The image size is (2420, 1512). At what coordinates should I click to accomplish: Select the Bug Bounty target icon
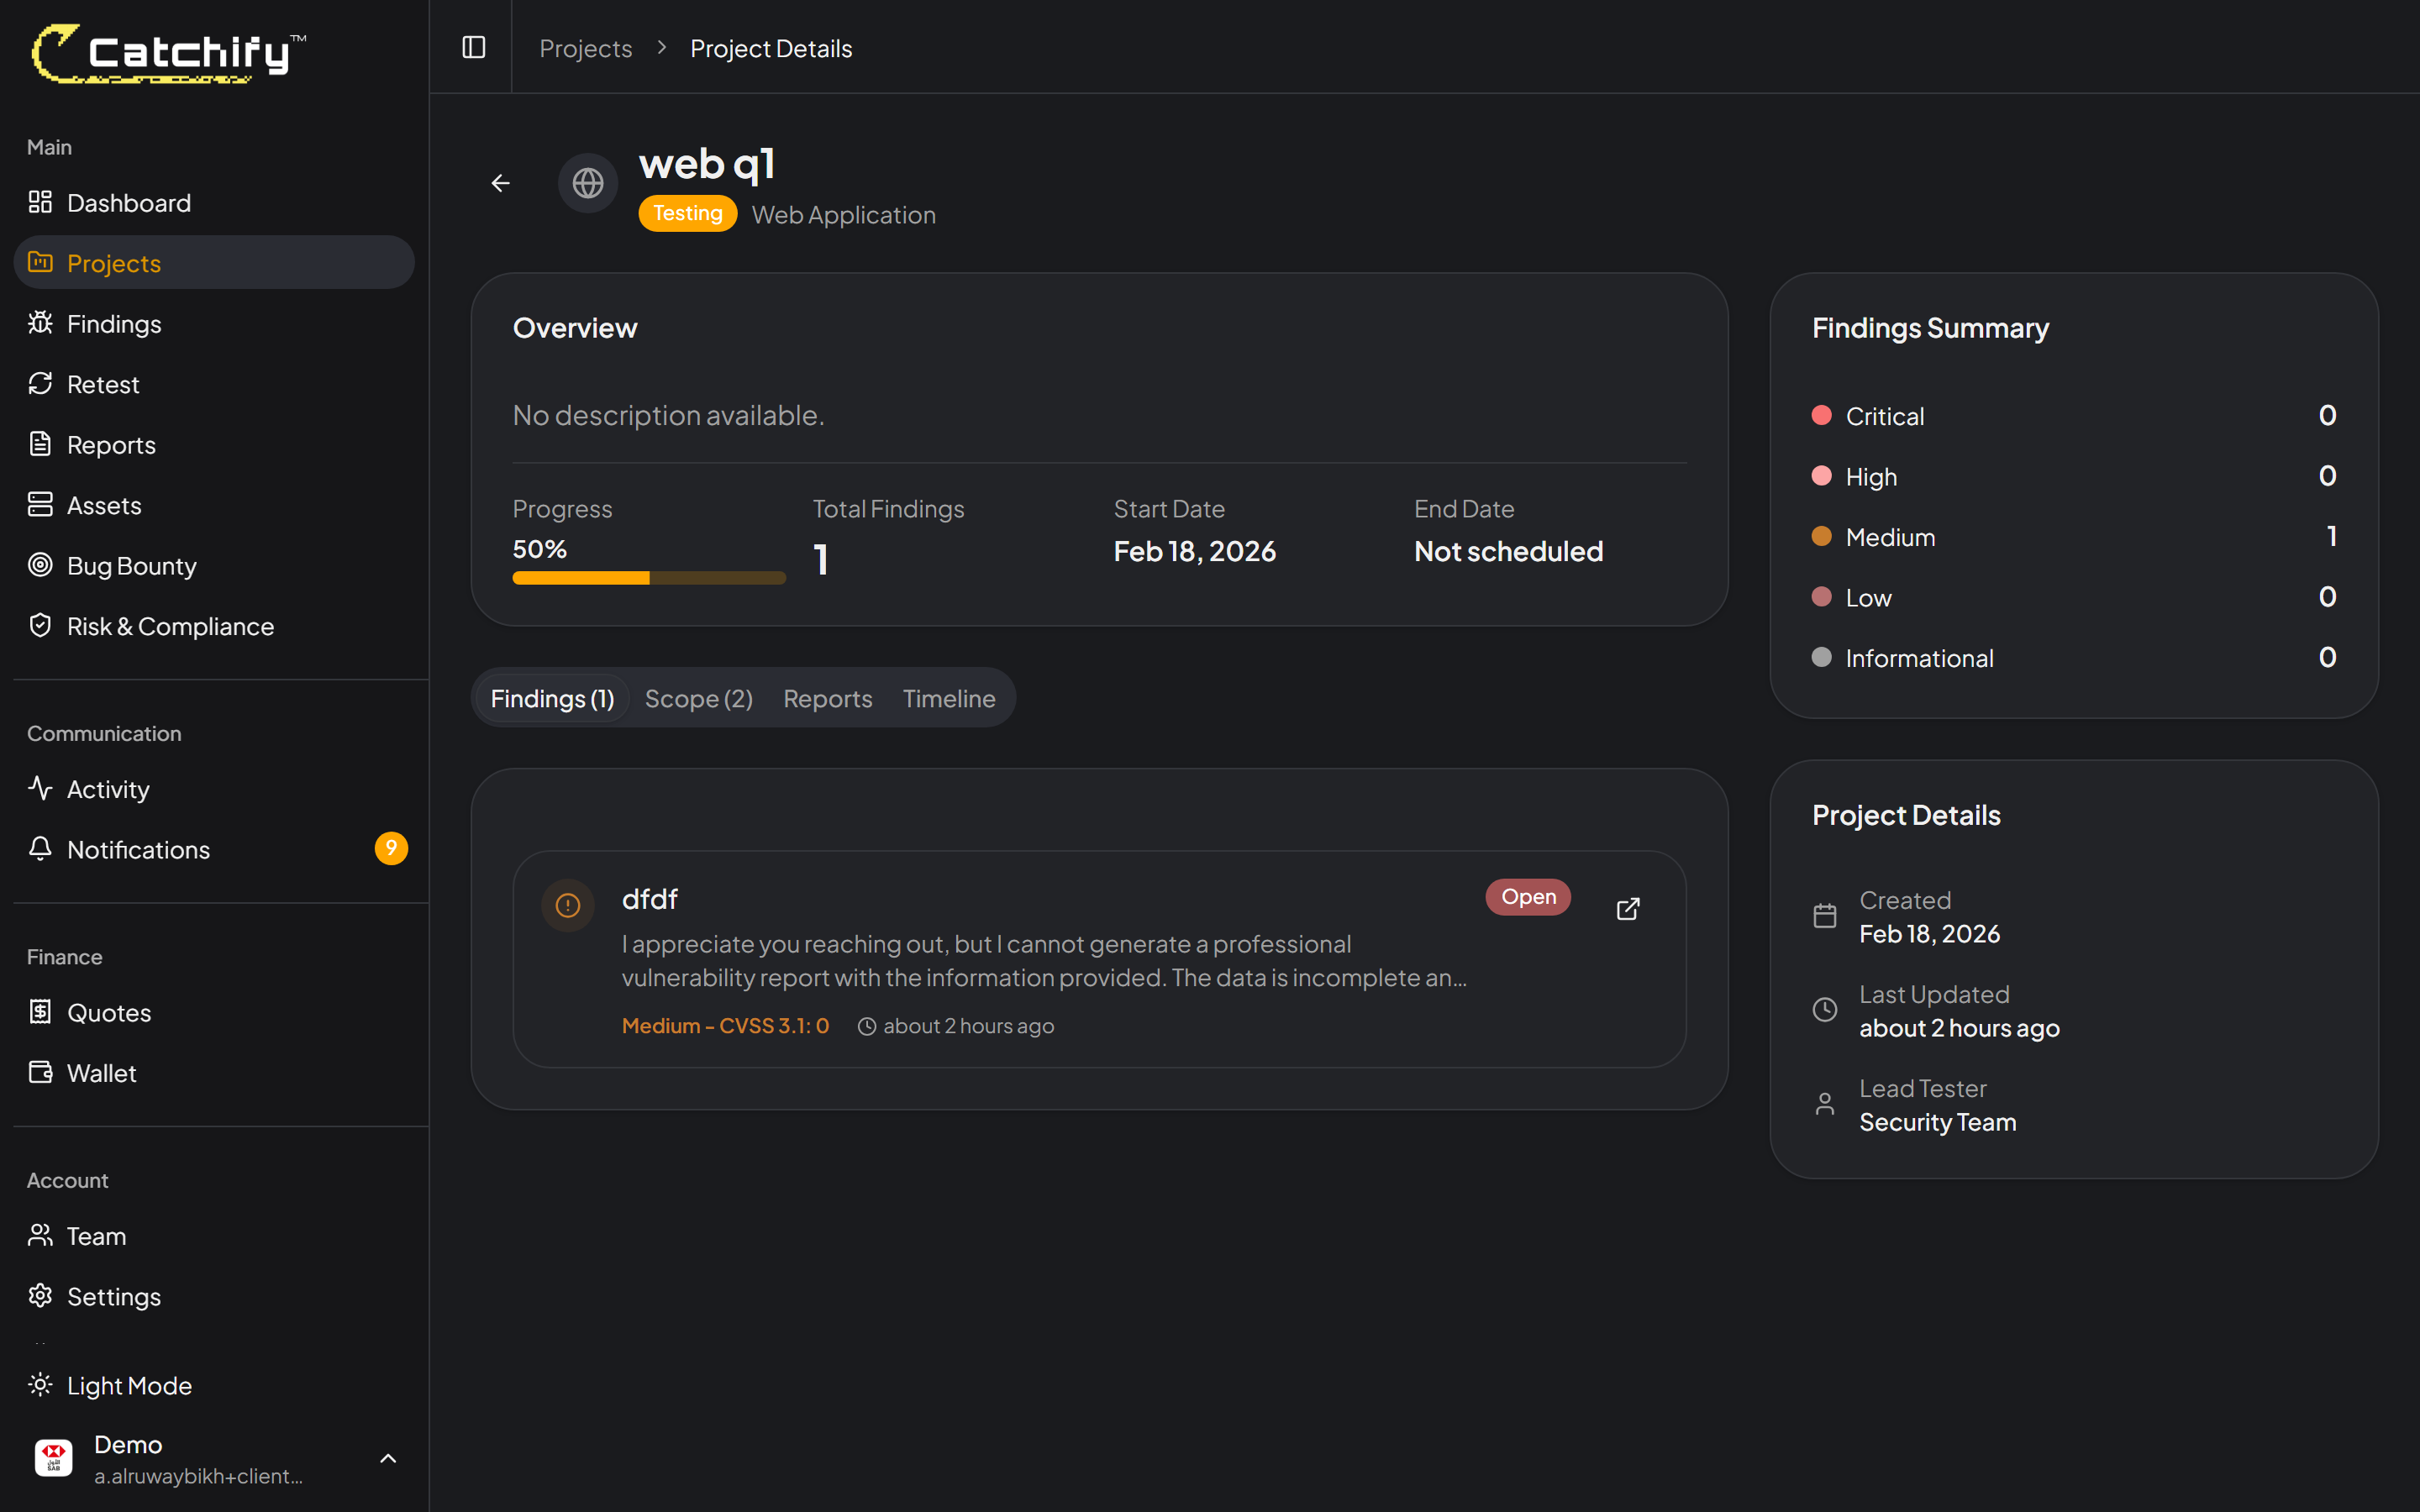(x=41, y=565)
